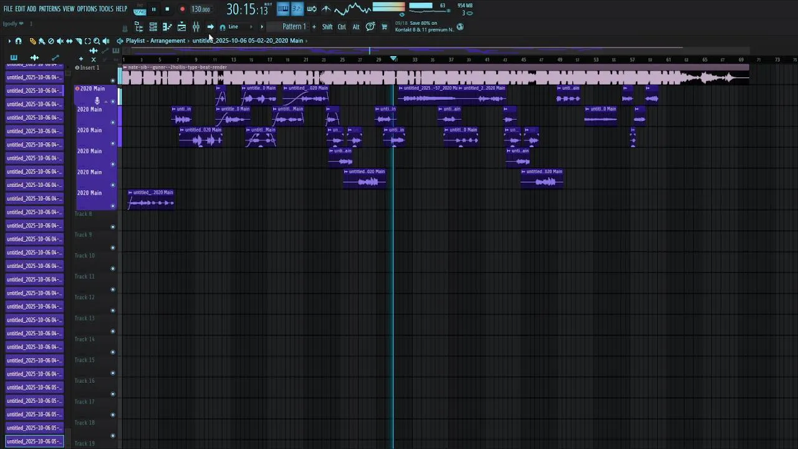This screenshot has width=798, height=449.
Task: Mute Track 10
Action: tap(113, 268)
